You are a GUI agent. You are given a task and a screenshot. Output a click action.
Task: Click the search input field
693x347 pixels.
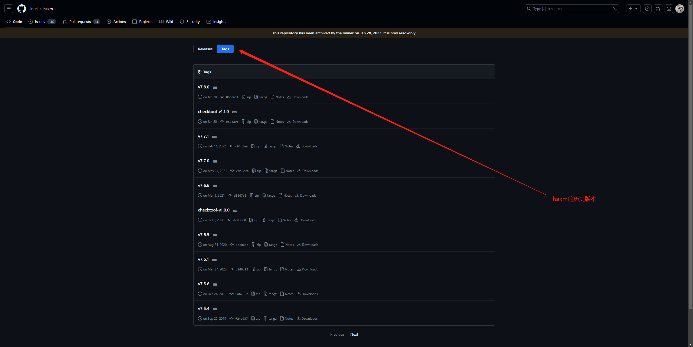(568, 9)
